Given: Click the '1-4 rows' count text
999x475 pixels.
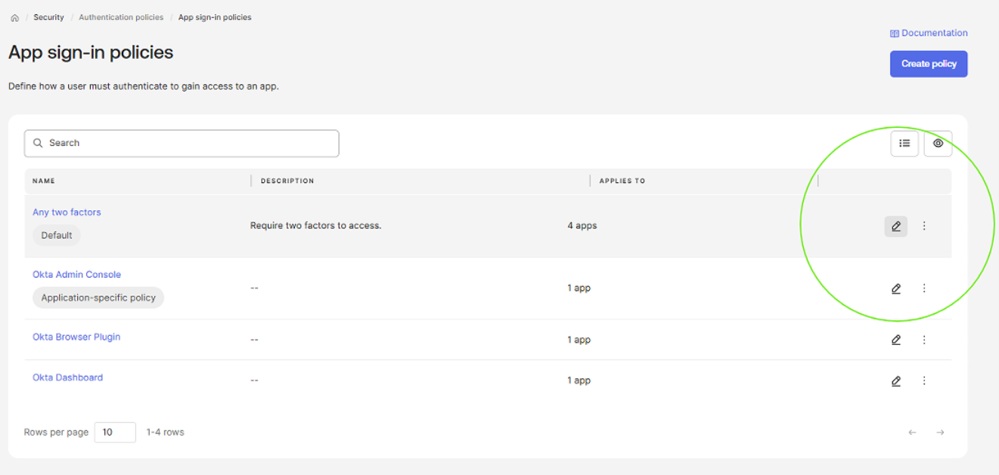Looking at the screenshot, I should 165,432.
